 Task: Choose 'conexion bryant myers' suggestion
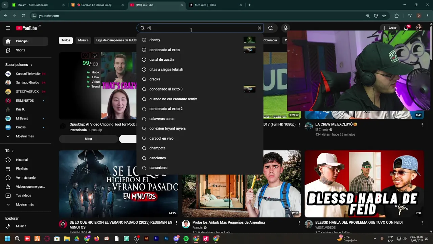click(200, 128)
